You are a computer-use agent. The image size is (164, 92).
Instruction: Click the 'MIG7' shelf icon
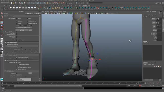coord(148,8)
